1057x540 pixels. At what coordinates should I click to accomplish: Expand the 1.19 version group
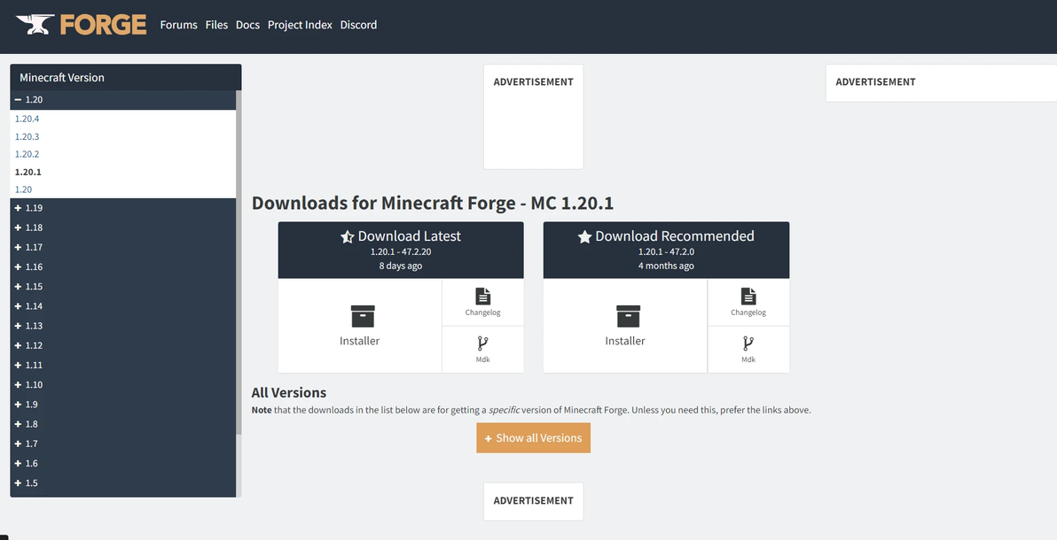click(x=19, y=208)
